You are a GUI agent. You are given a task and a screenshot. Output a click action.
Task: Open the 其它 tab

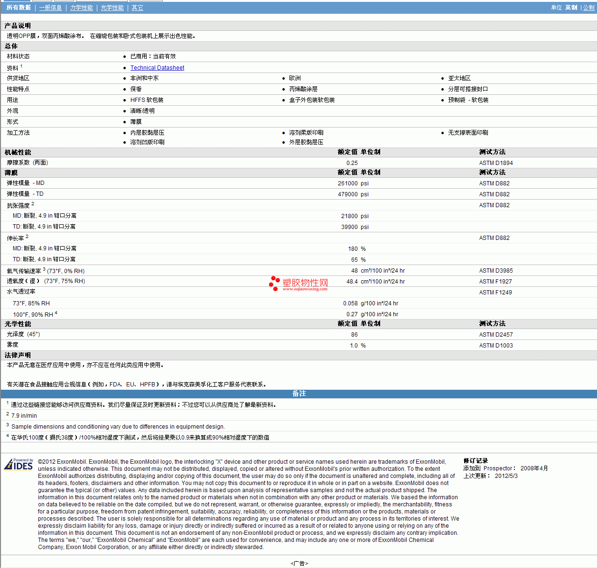click(137, 8)
